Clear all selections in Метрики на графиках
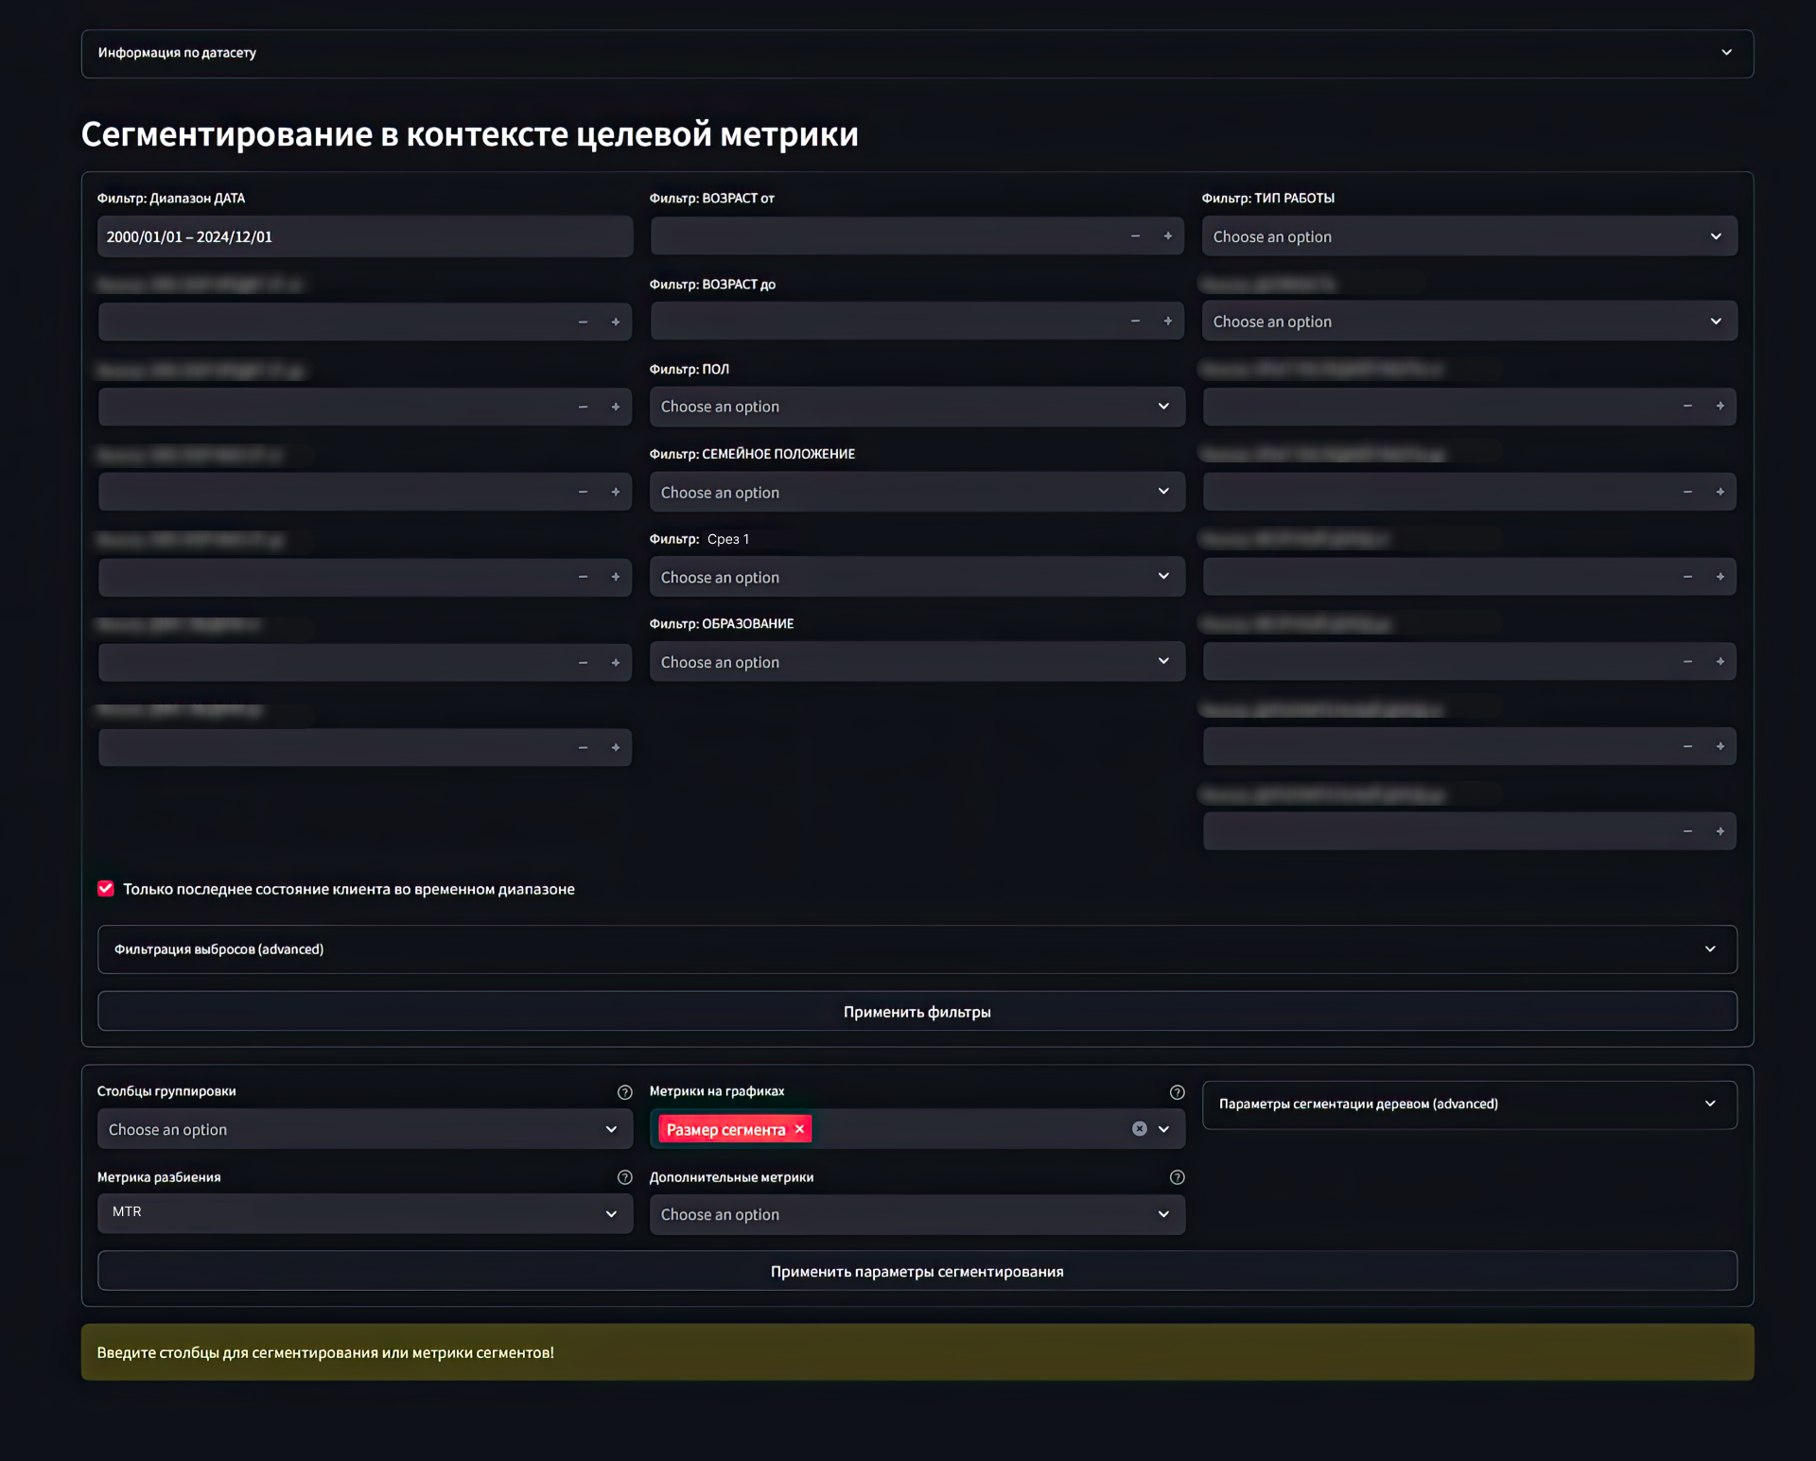 coord(1139,1129)
